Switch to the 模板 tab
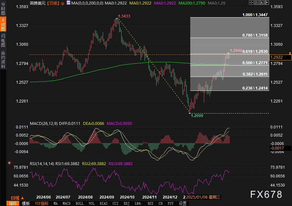 click(x=26, y=203)
